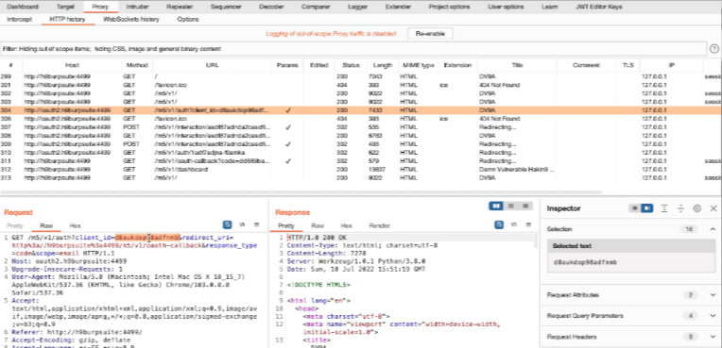722x348 pixels.
Task: Click the Re-enable button
Action: [430, 34]
